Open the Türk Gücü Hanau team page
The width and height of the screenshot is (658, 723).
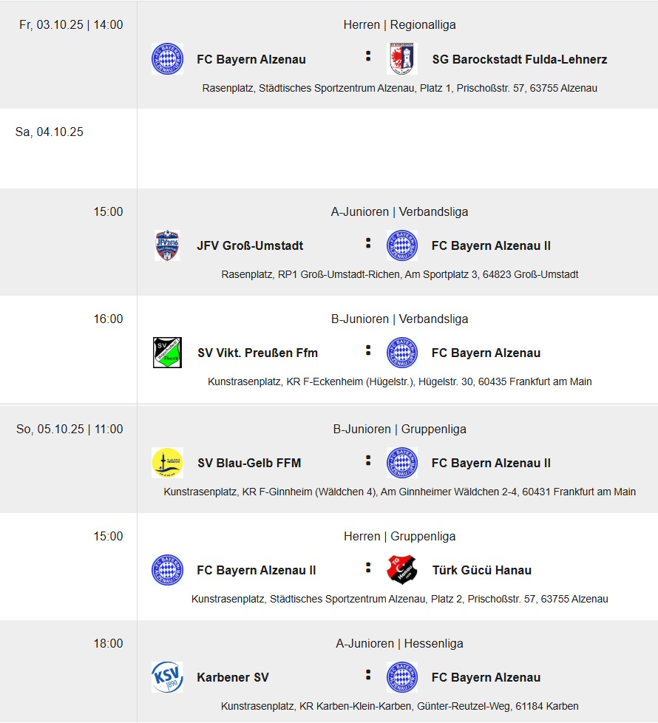[x=481, y=570]
